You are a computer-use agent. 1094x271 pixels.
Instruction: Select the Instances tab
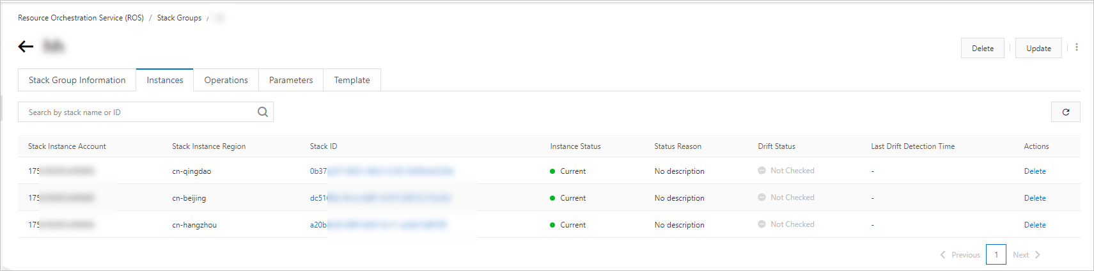coord(165,80)
